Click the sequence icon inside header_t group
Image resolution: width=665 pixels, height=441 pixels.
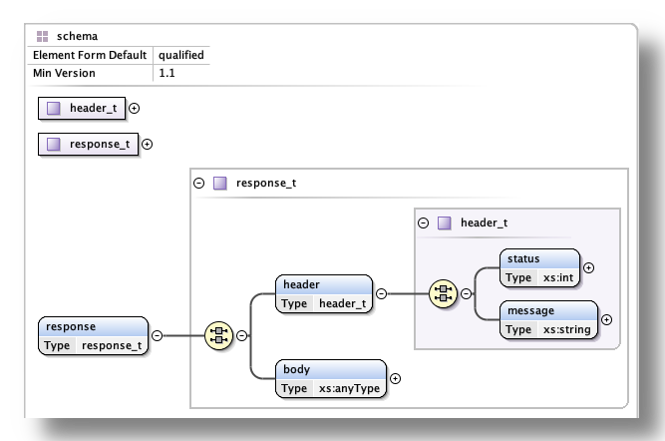point(443,293)
